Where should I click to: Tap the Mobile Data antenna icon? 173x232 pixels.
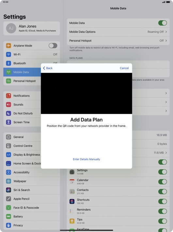click(x=8, y=72)
